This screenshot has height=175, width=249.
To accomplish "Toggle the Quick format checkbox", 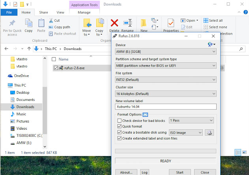I will pyautogui.click(x=120, y=126).
